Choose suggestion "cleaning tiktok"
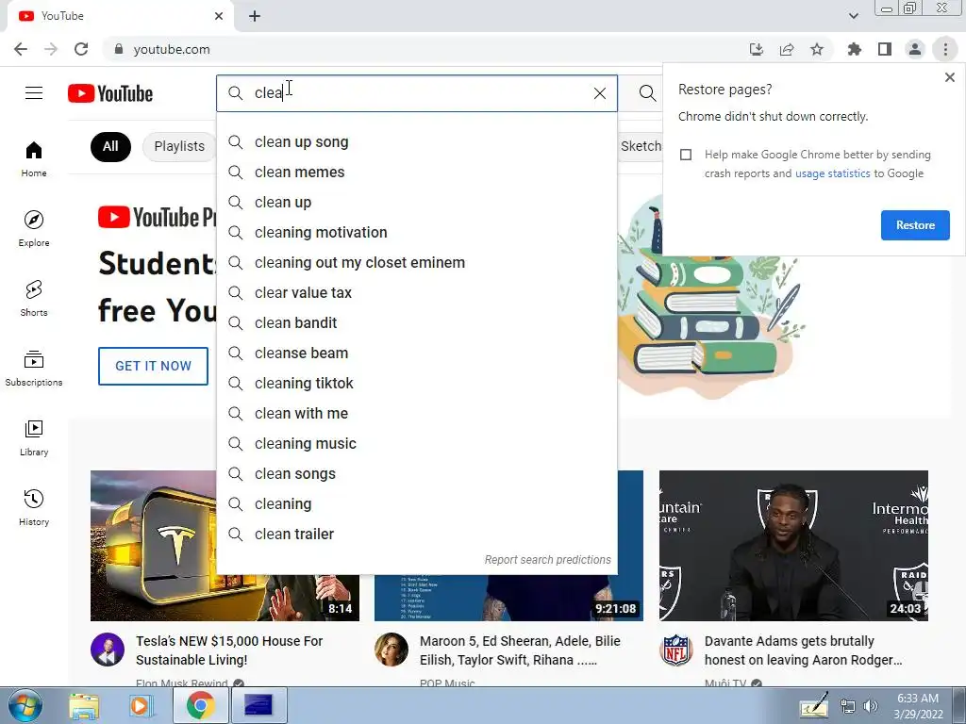 coord(416,384)
